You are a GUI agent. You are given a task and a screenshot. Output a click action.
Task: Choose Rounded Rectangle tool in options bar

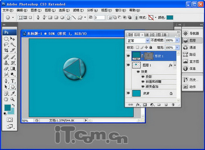tap(56, 17)
